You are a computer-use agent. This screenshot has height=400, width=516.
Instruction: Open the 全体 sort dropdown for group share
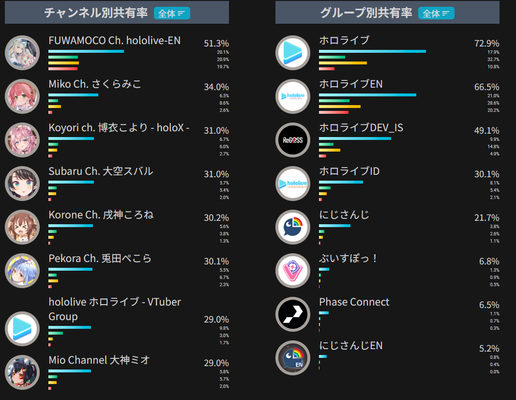[436, 13]
